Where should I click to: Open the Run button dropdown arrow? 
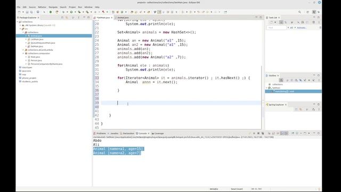pyautogui.click(x=75, y=12)
